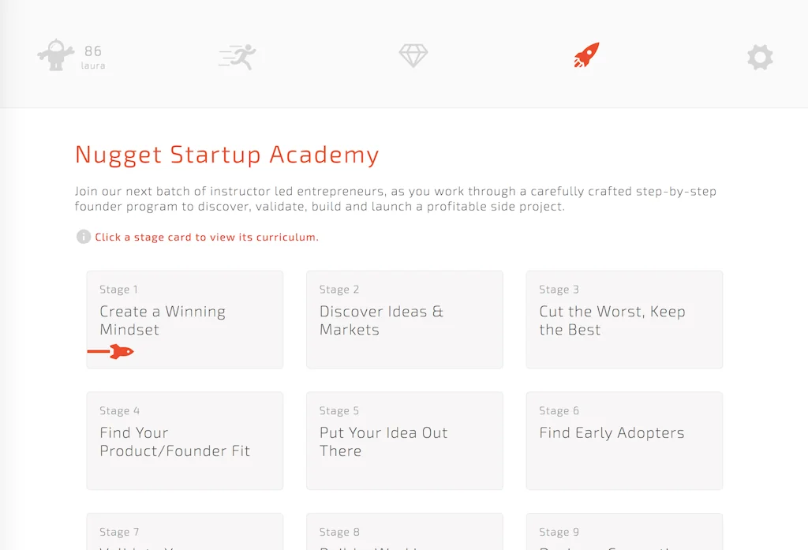
Task: Click the laura username label
Action: 93,66
